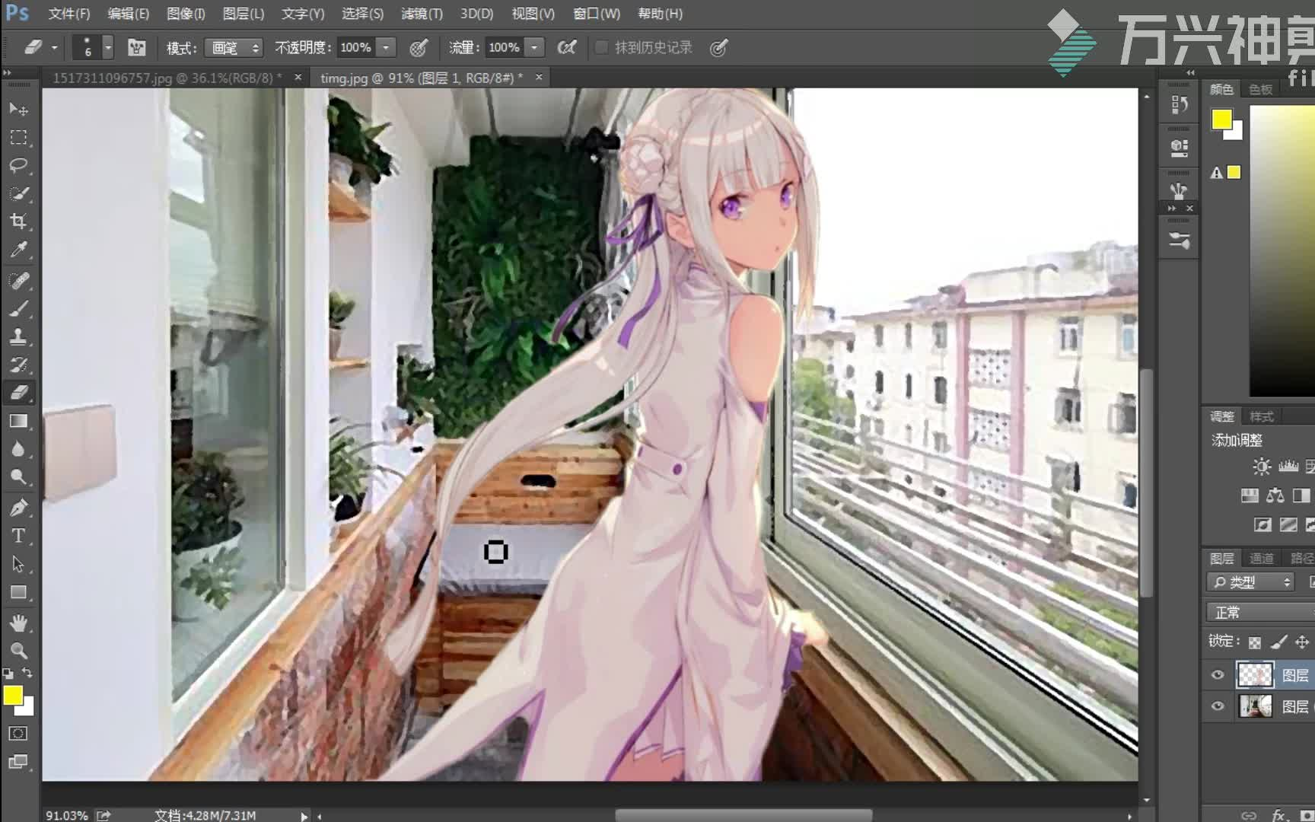Change screen mode at toolbox bottom
This screenshot has height=822, width=1315.
[18, 762]
